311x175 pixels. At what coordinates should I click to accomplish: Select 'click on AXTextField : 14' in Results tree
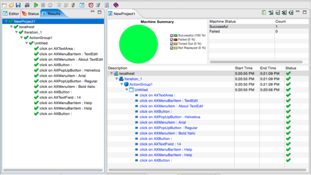(x=60, y=97)
